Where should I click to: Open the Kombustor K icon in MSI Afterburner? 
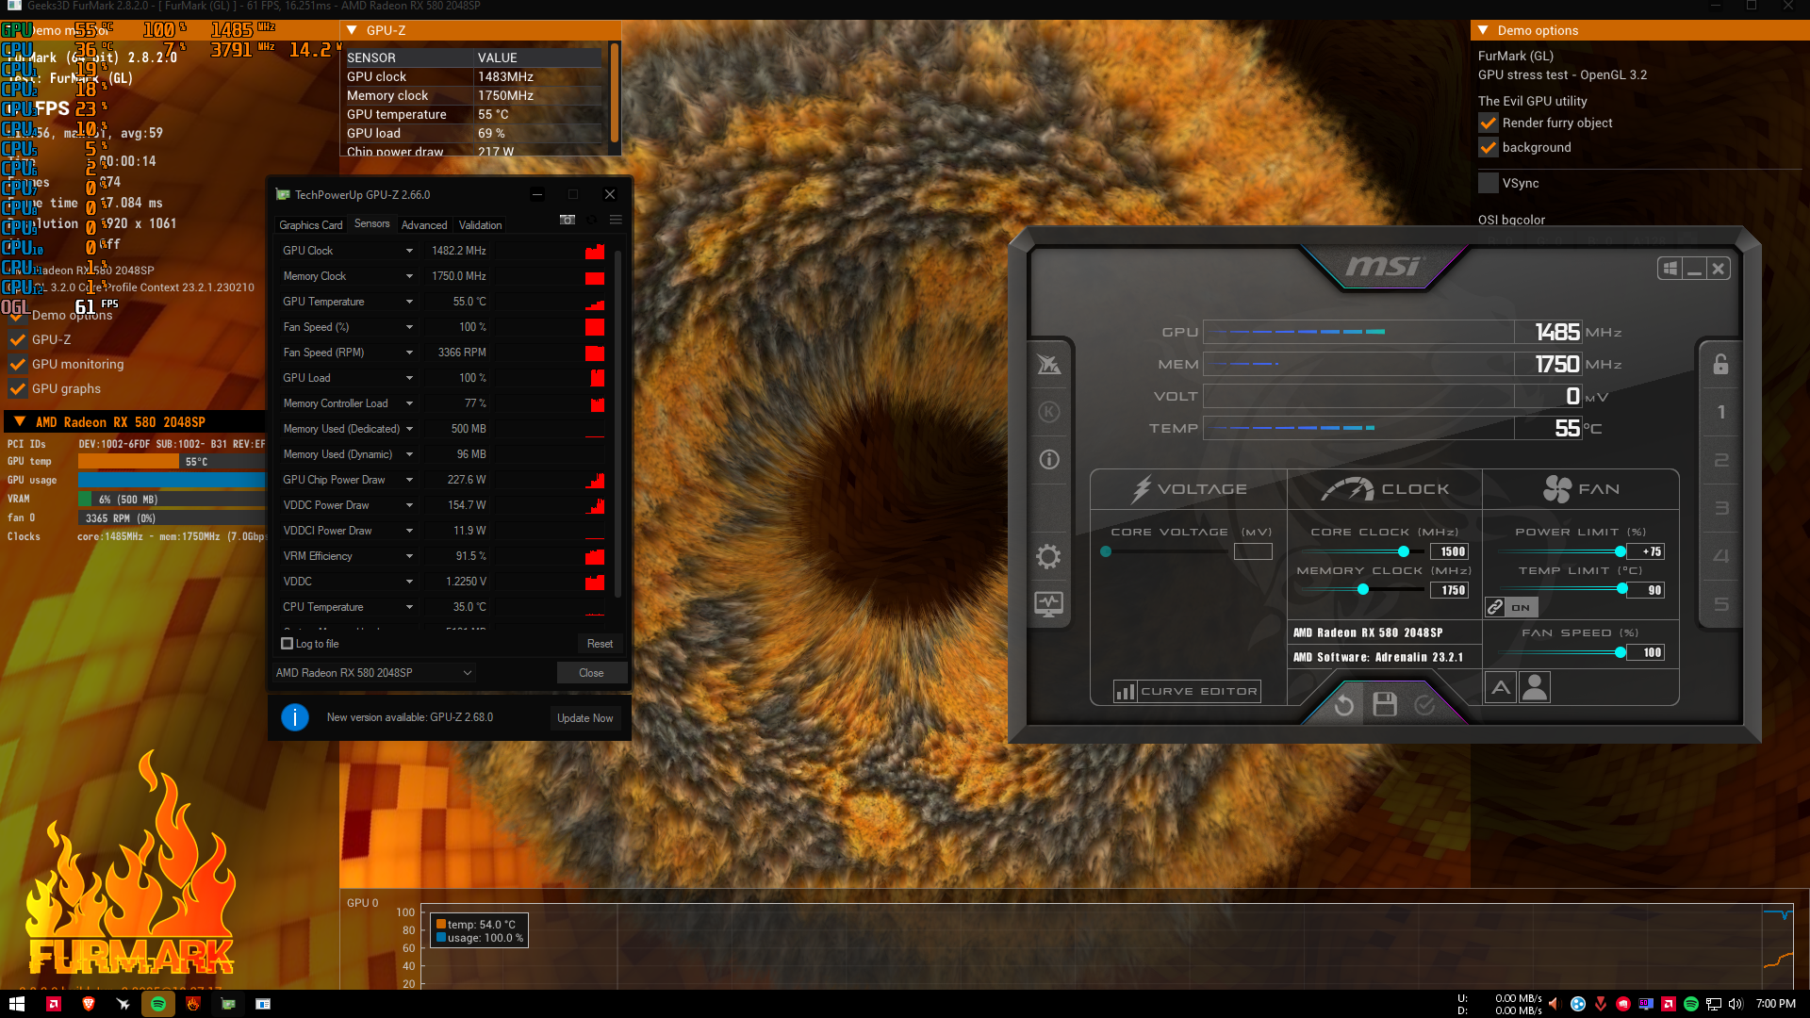(x=1049, y=412)
